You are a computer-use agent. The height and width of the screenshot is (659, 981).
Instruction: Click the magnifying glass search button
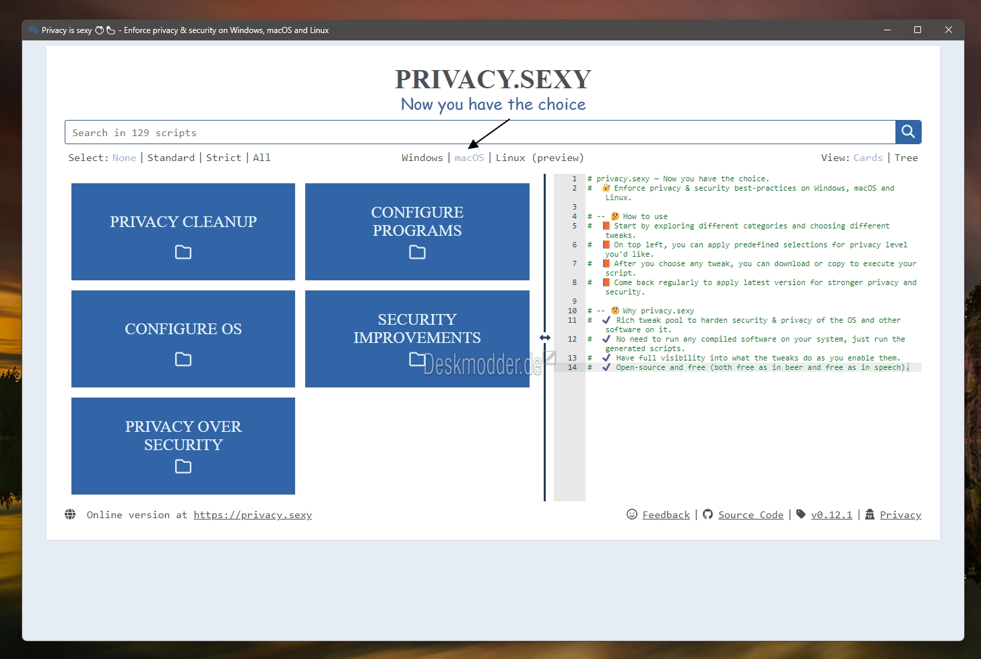(908, 132)
